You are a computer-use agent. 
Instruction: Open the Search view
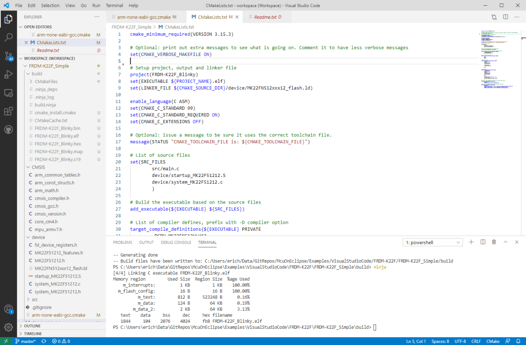(9, 37)
